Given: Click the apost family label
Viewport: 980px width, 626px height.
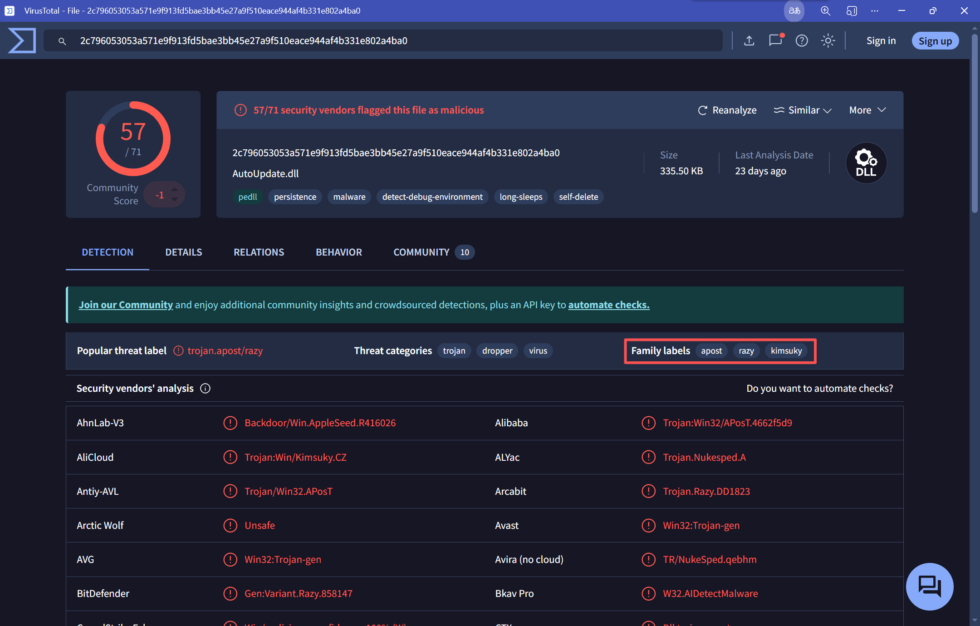Looking at the screenshot, I should pyautogui.click(x=711, y=351).
